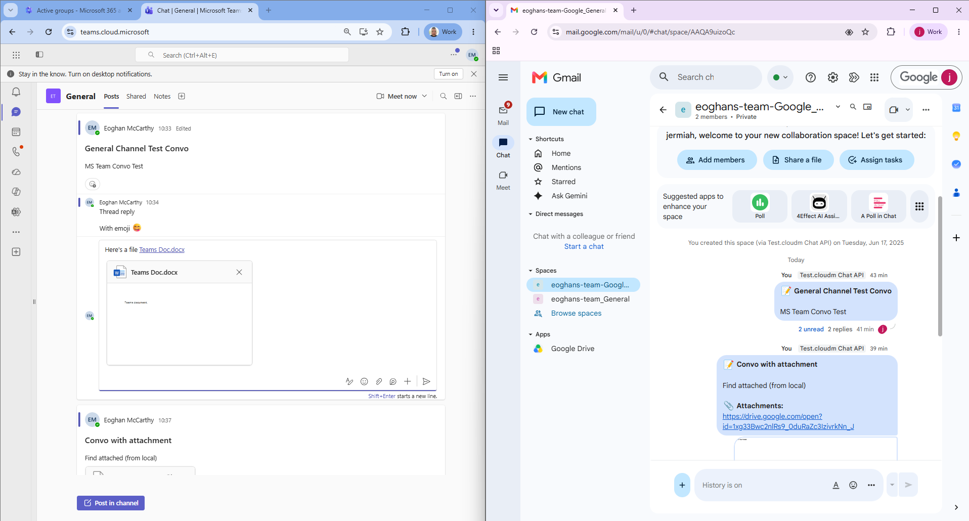Collapse the Shortcuts section
The width and height of the screenshot is (969, 521).
coord(531,139)
